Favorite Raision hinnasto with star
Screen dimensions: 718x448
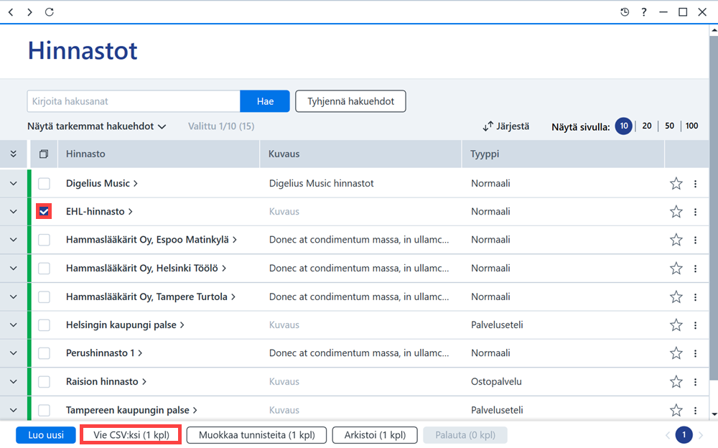click(676, 381)
